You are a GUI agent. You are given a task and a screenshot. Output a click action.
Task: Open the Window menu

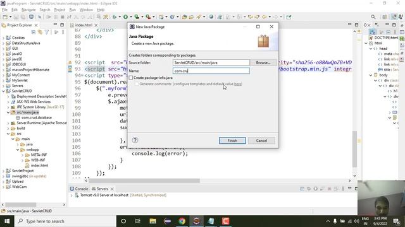[x=86, y=10]
